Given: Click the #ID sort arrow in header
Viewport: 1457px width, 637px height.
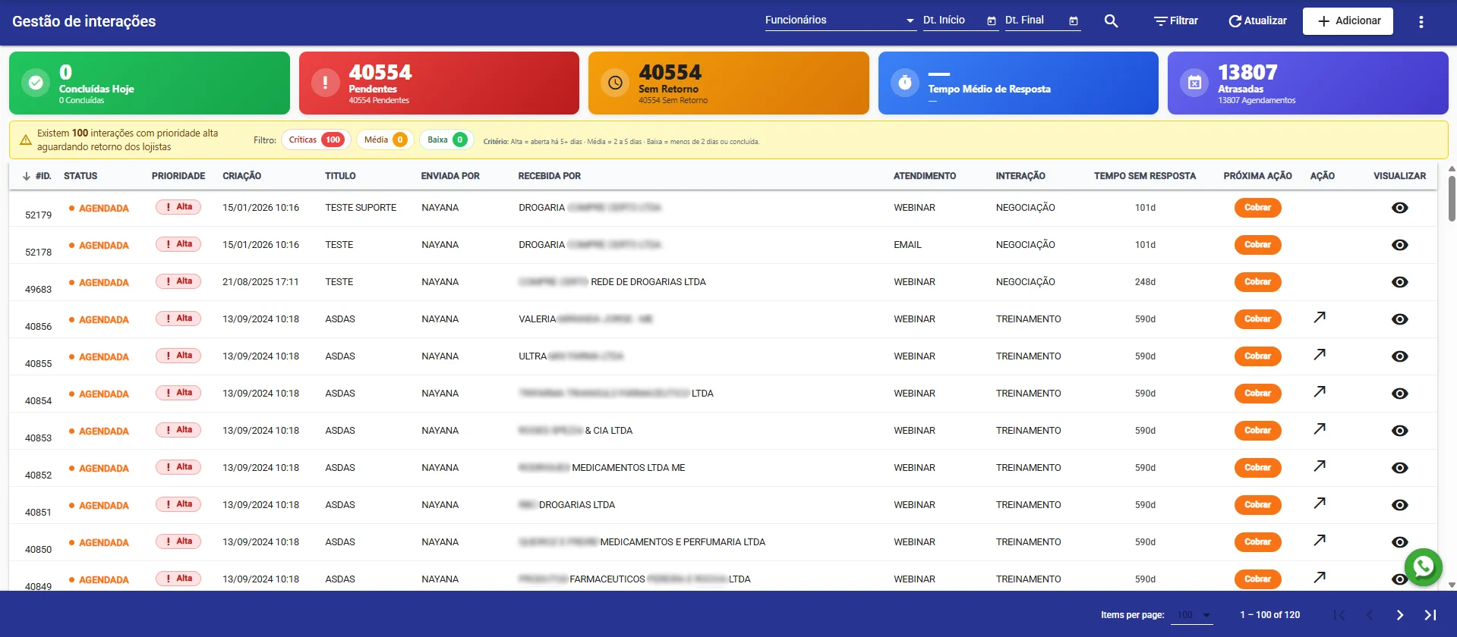Looking at the screenshot, I should coord(27,176).
